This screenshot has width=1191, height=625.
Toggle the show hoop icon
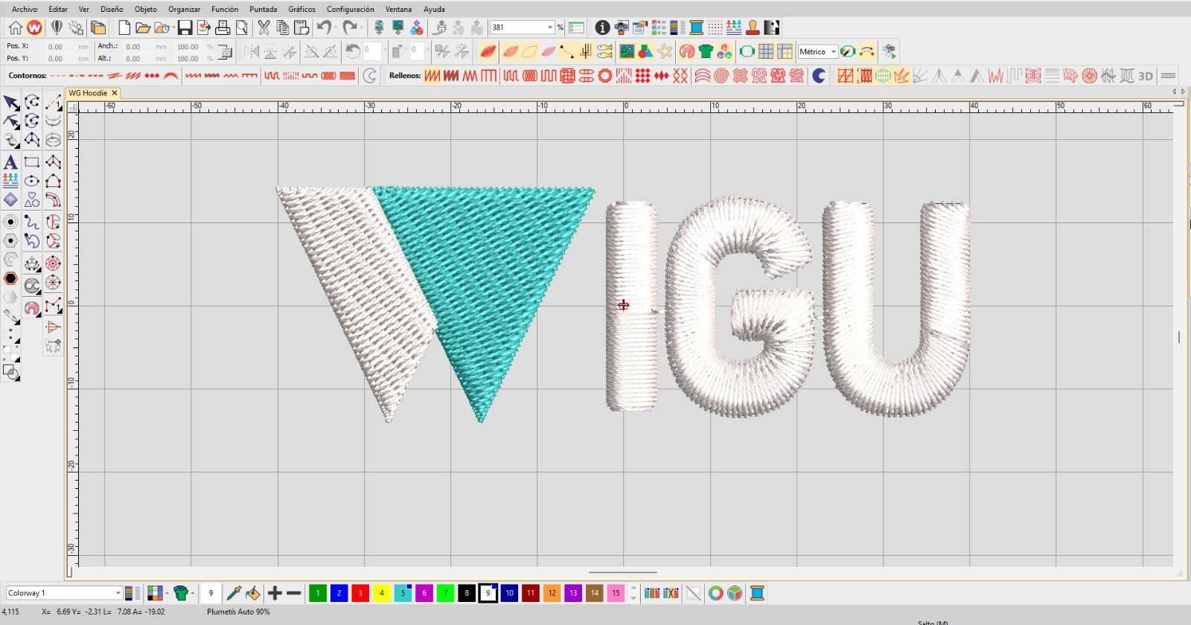click(x=747, y=51)
